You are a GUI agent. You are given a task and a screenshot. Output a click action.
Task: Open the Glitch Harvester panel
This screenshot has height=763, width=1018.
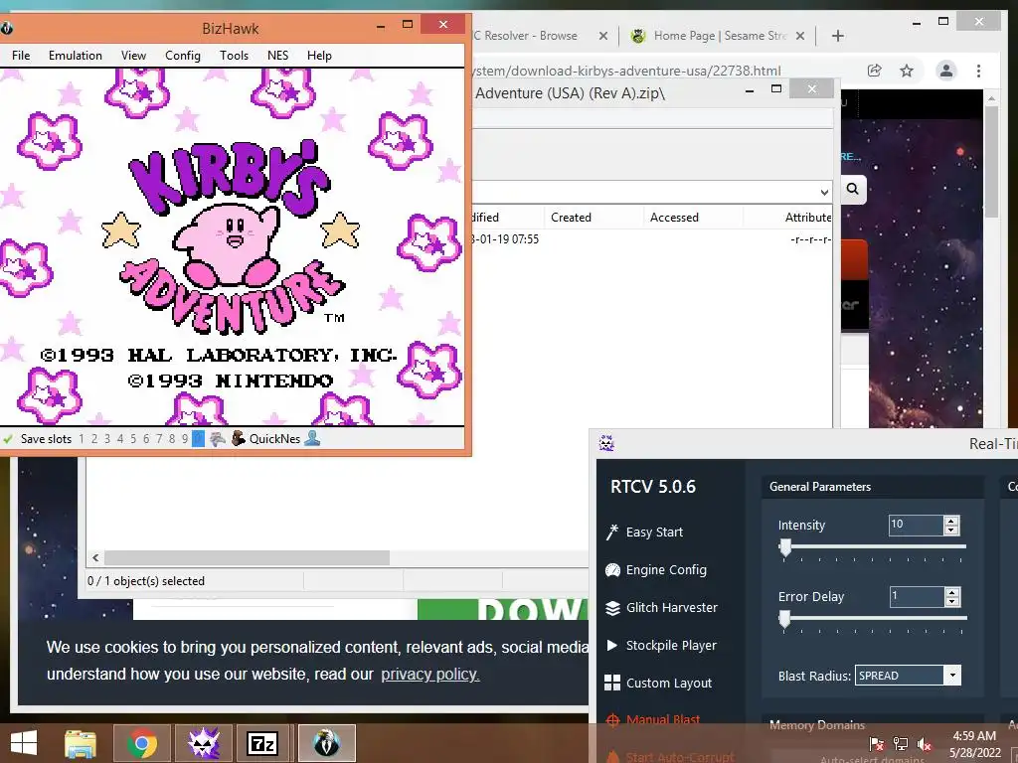(x=661, y=607)
